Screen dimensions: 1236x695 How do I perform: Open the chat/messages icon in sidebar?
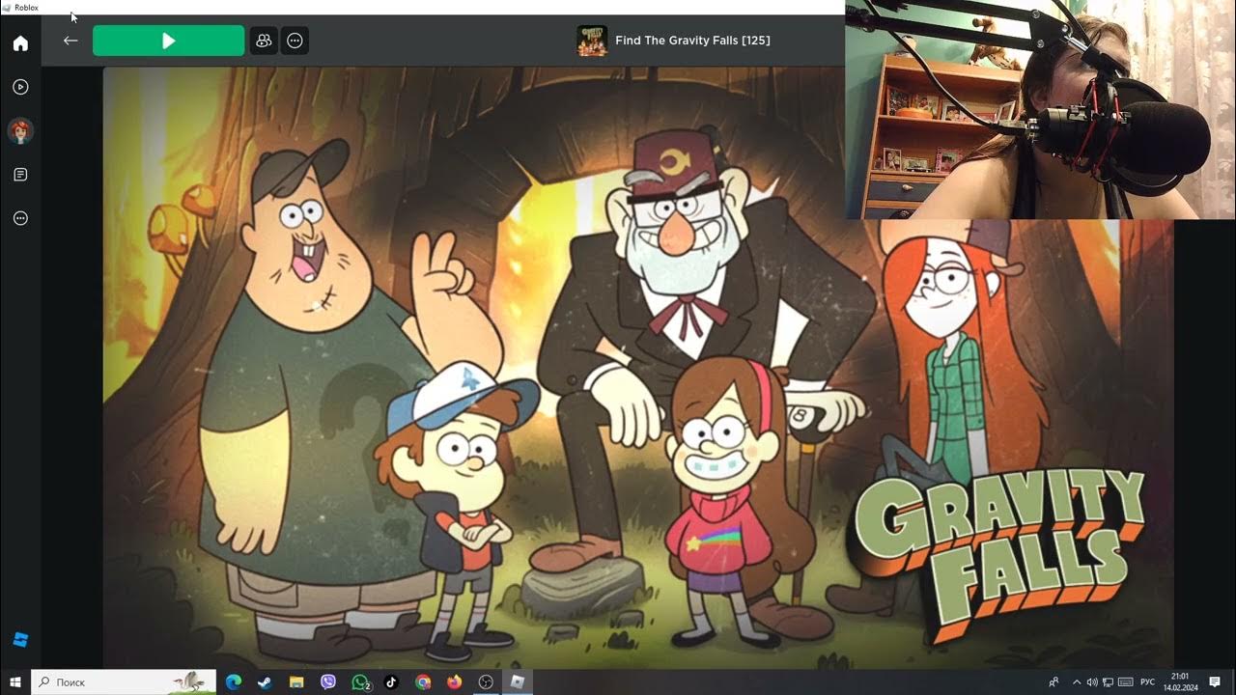point(20,175)
